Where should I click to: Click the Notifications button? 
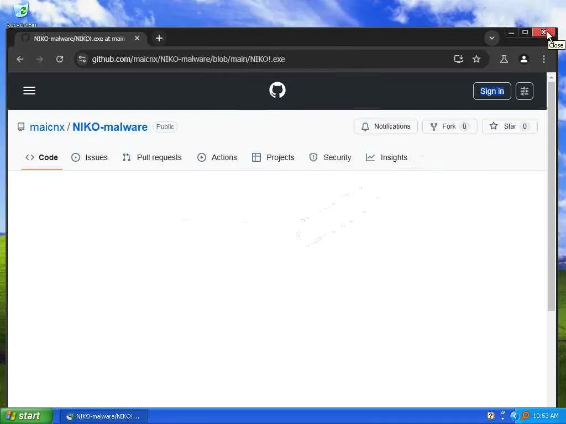pos(385,126)
